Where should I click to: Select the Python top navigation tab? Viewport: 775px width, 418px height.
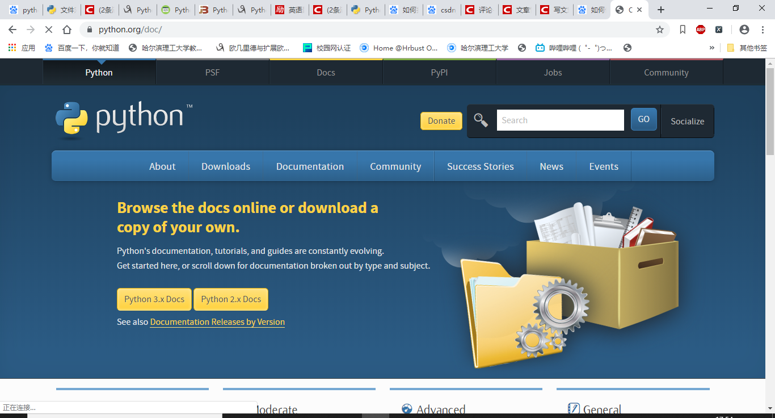pyautogui.click(x=99, y=72)
